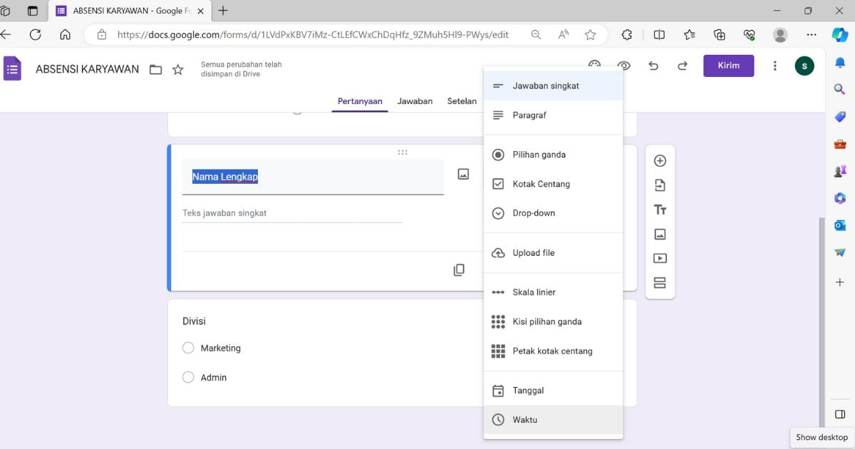Refresh the browser page

[x=35, y=34]
